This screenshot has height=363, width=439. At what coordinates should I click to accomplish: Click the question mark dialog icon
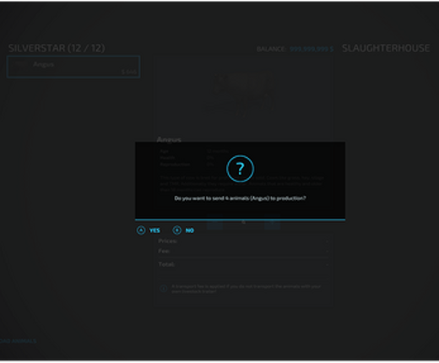click(240, 169)
